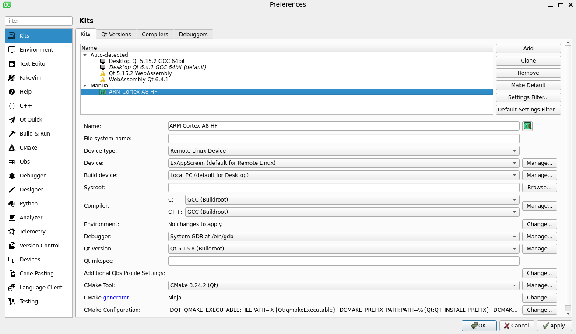Open Debugger bug icon

click(x=12, y=176)
